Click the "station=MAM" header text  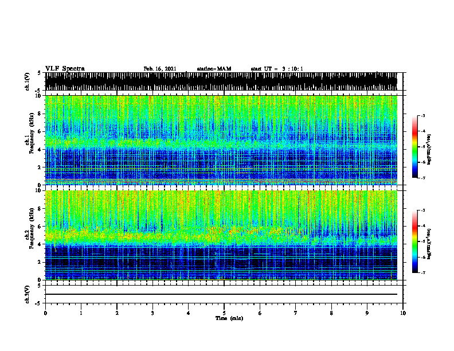click(x=214, y=69)
